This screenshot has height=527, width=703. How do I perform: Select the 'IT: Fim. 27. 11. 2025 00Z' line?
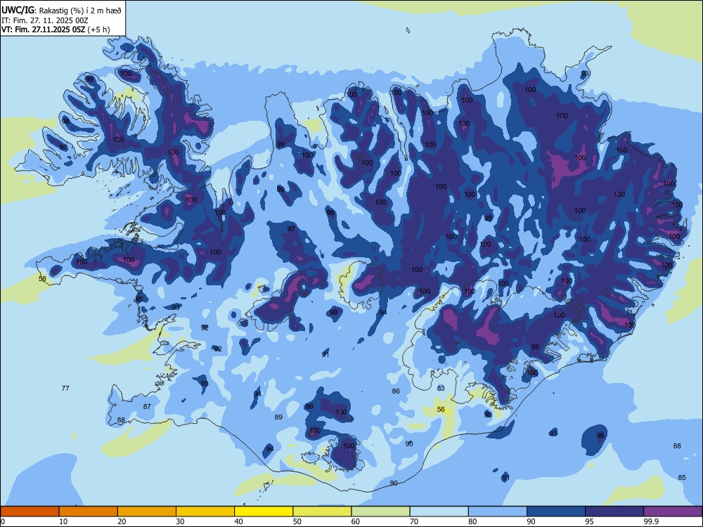pos(45,20)
